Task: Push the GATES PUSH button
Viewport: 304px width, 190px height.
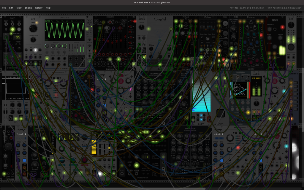Action: pos(144,38)
